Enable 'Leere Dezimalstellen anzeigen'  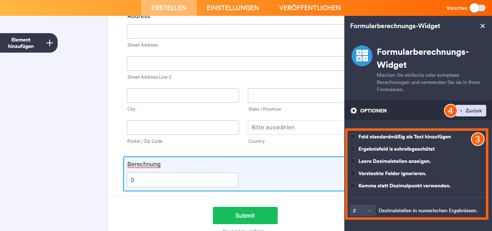click(x=352, y=161)
